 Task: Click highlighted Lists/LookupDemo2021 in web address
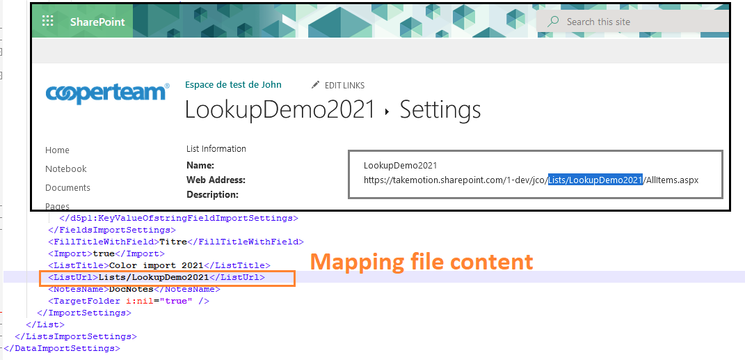pyautogui.click(x=595, y=180)
